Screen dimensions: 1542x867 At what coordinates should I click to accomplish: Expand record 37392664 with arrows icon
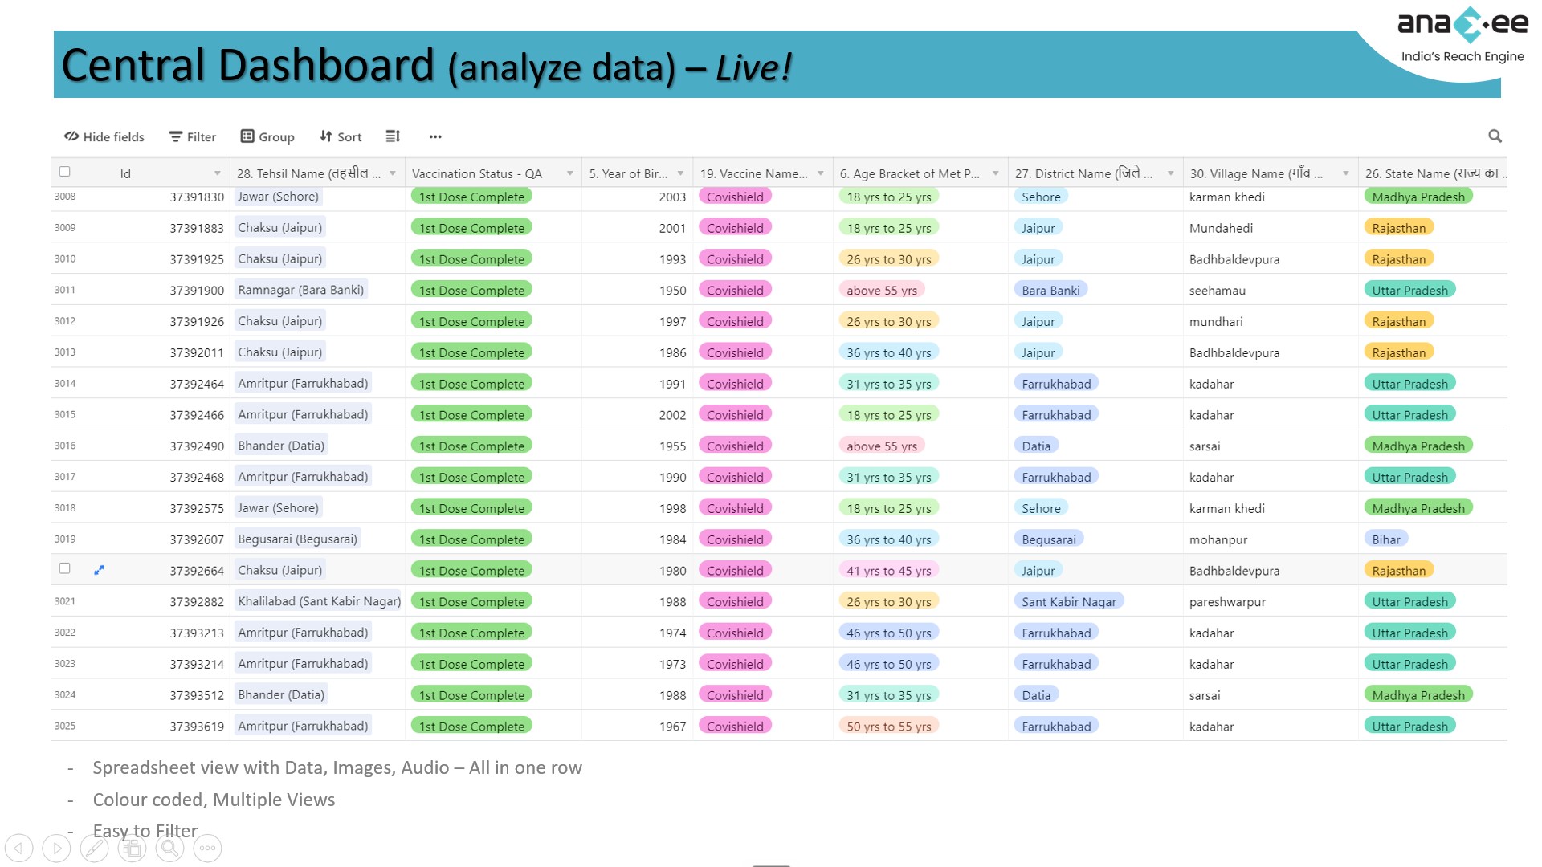click(x=100, y=570)
